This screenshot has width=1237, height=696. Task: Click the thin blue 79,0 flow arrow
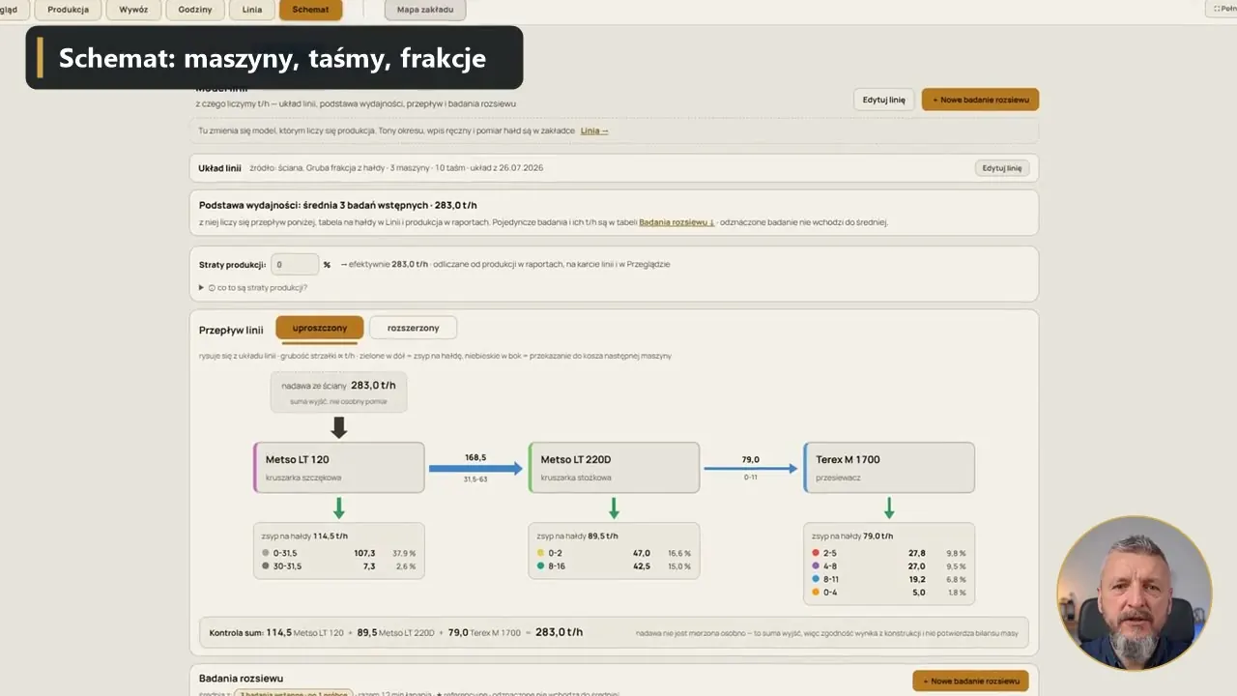coord(751,469)
